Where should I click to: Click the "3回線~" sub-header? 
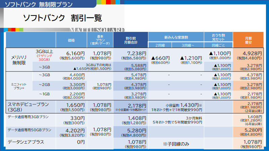tap(188, 45)
